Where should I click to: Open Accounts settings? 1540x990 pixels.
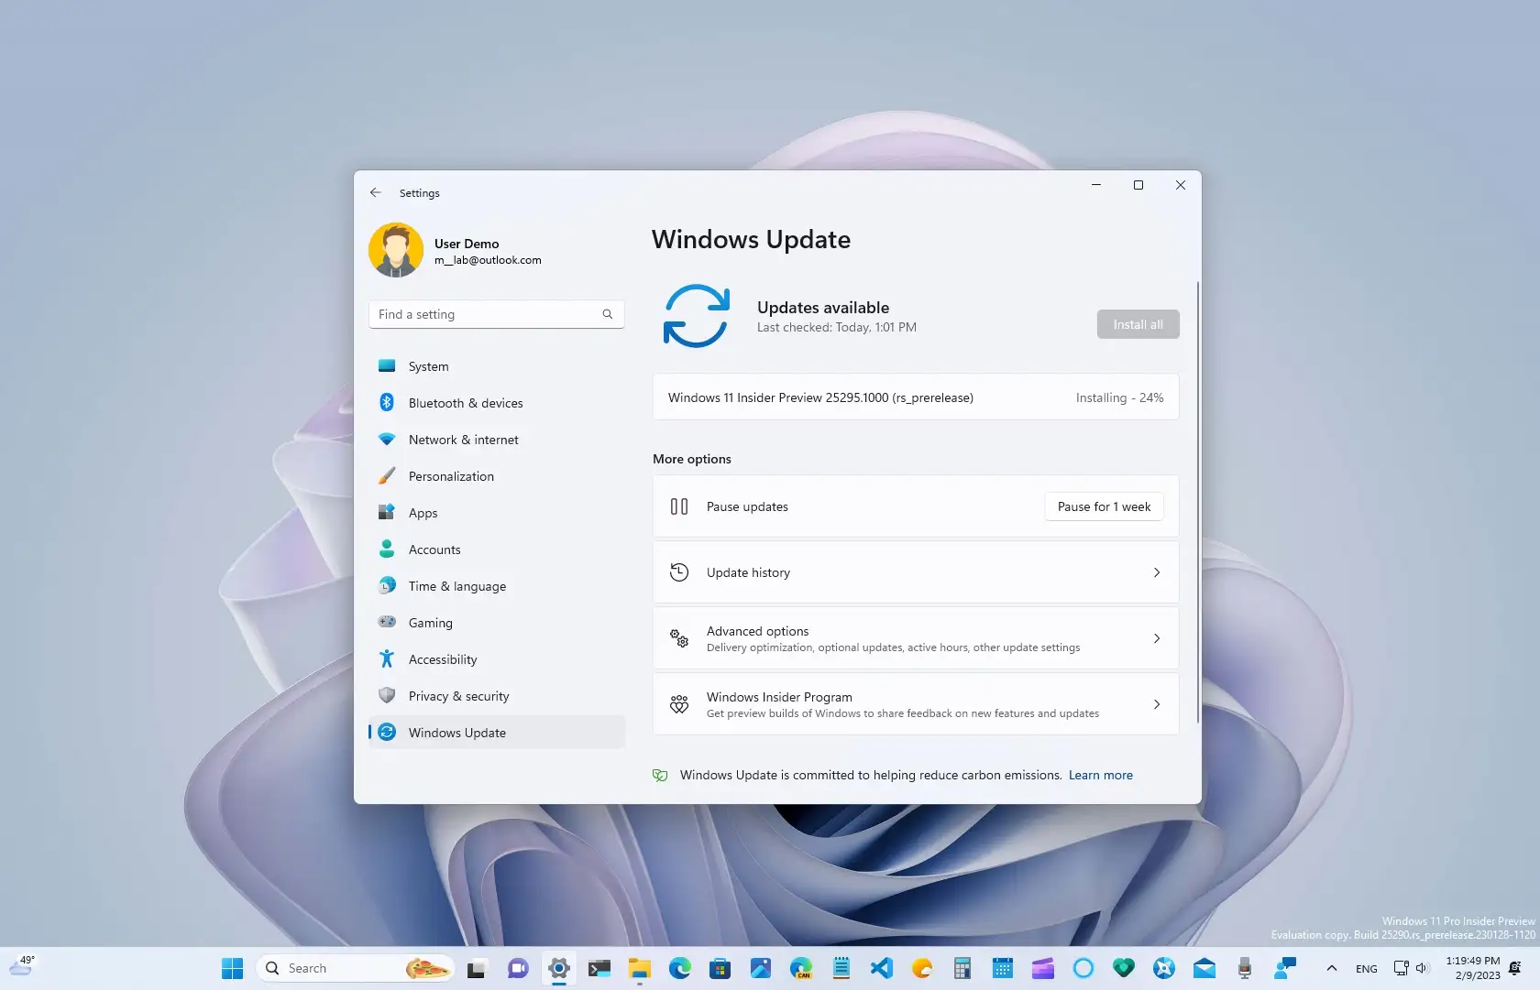coord(434,549)
